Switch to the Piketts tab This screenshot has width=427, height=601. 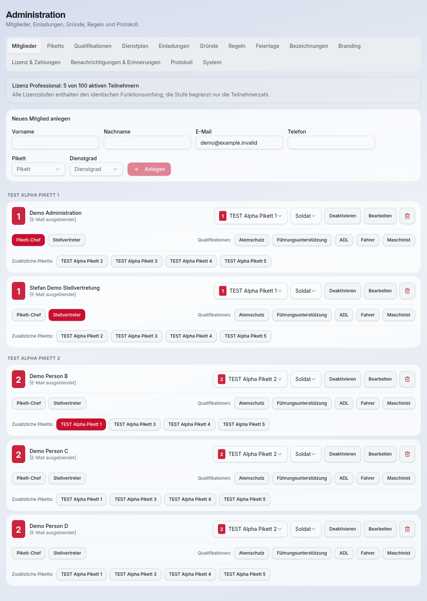tap(56, 46)
